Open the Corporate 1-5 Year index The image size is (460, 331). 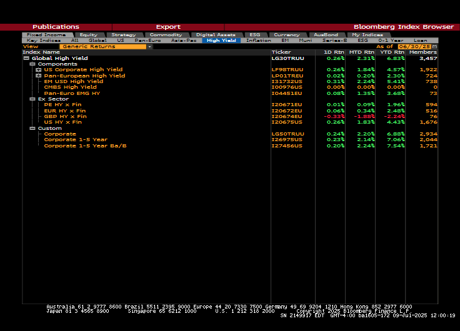pos(76,139)
